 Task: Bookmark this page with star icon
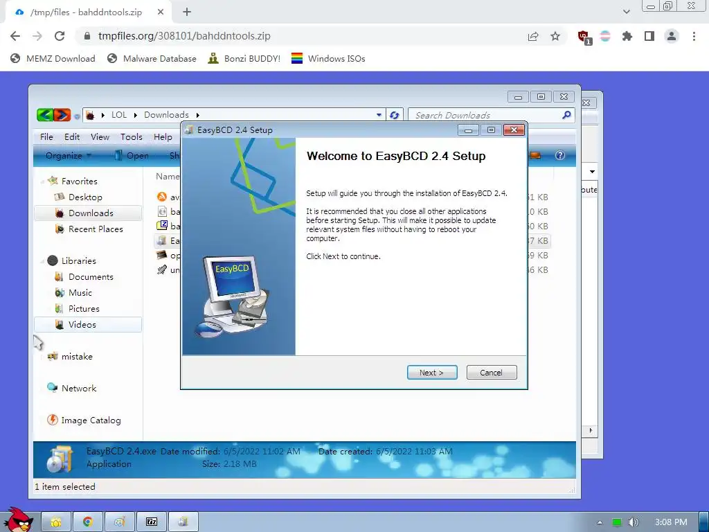coord(555,36)
